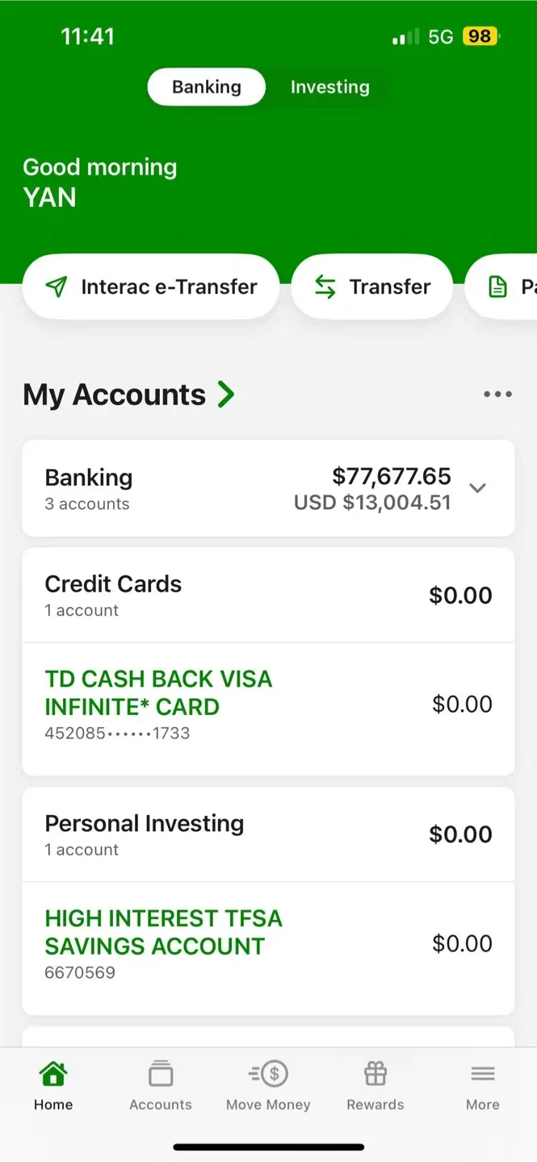
Task: Expand the Banking accounts chevron
Action: (478, 488)
